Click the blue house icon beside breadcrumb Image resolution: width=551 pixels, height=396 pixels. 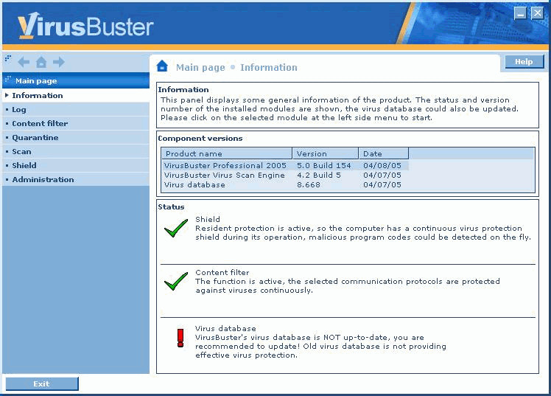click(162, 66)
